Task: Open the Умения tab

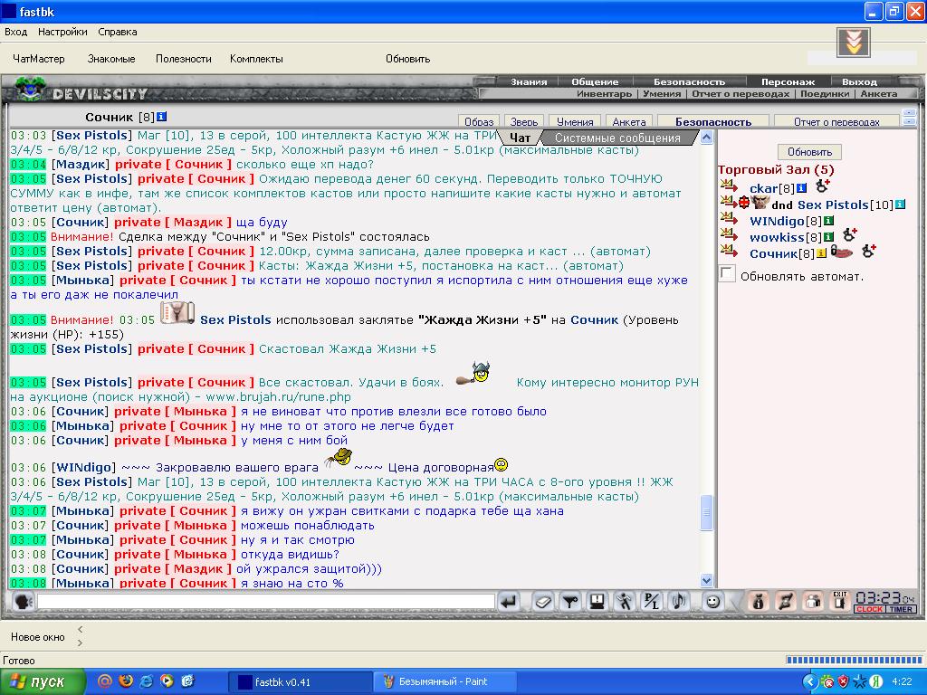Action: [575, 122]
